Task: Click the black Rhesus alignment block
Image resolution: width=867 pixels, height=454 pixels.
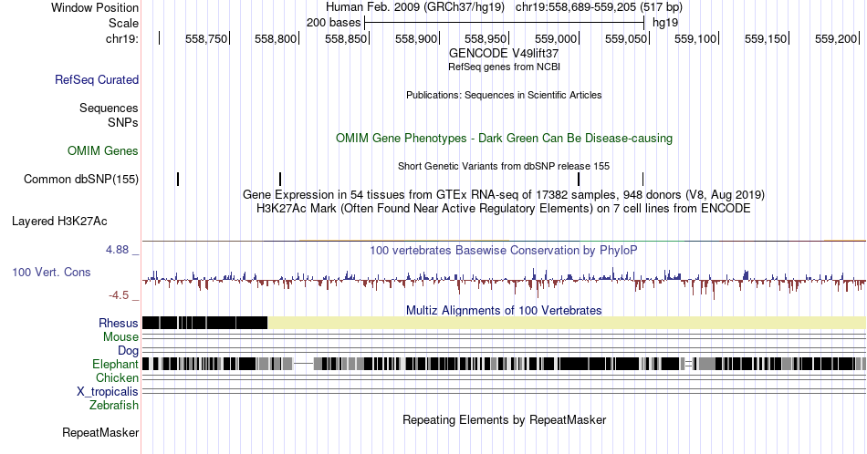Action: [x=204, y=323]
